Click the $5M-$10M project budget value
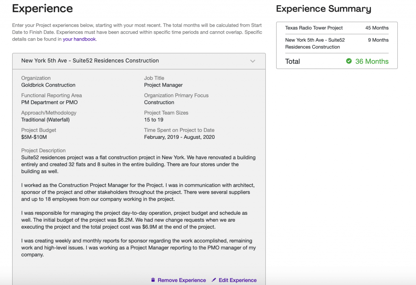416x285 pixels. [35, 137]
